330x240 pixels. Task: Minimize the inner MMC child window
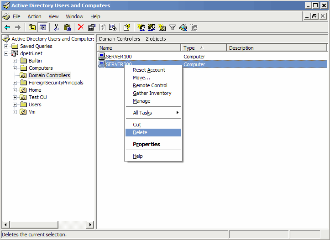pyautogui.click(x=307, y=16)
